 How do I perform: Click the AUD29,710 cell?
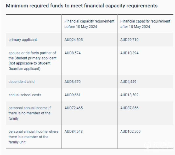[x=129, y=40]
